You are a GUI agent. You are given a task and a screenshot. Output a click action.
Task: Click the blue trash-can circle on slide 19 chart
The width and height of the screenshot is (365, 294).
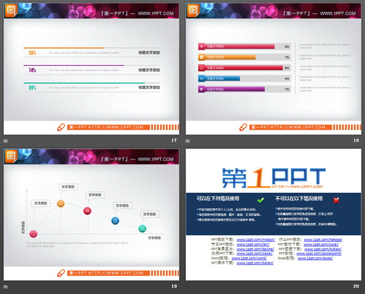(x=115, y=221)
